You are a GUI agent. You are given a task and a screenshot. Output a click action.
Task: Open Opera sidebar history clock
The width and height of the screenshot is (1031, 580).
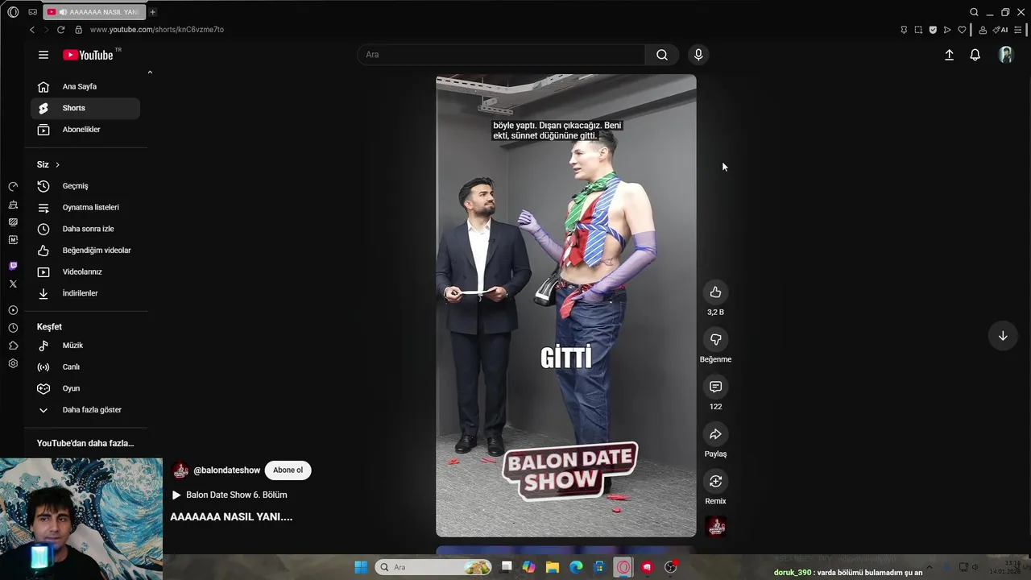[x=13, y=328]
